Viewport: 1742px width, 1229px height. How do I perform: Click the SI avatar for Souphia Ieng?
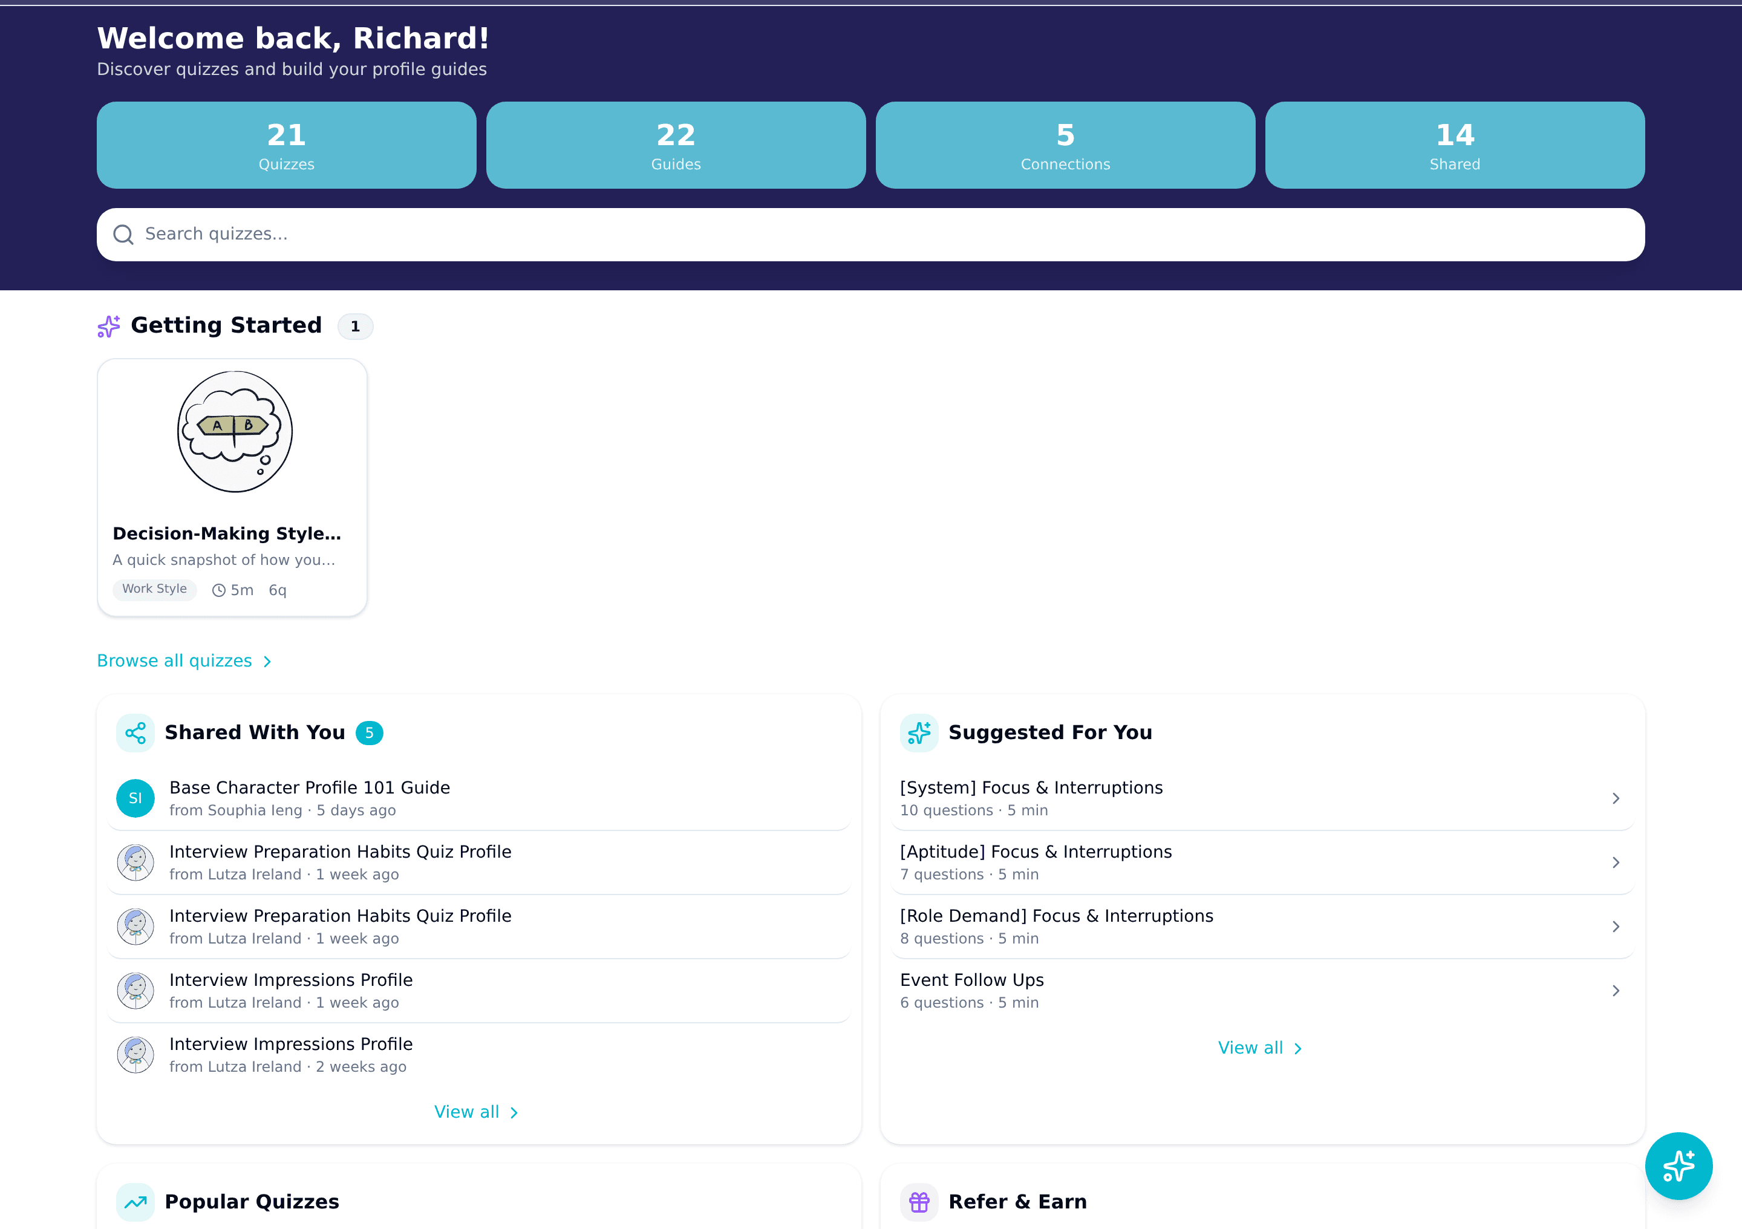coord(135,797)
